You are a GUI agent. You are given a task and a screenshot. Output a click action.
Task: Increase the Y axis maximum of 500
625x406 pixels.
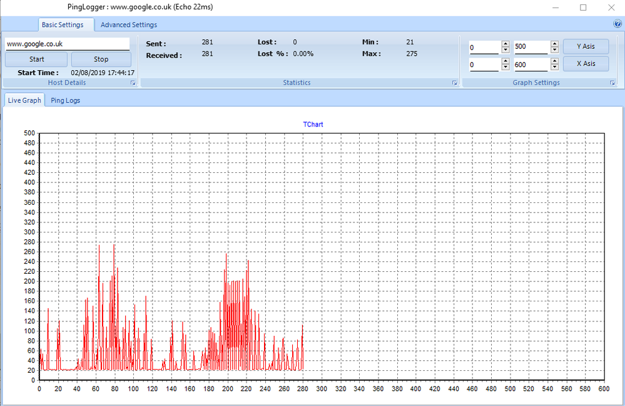(554, 44)
